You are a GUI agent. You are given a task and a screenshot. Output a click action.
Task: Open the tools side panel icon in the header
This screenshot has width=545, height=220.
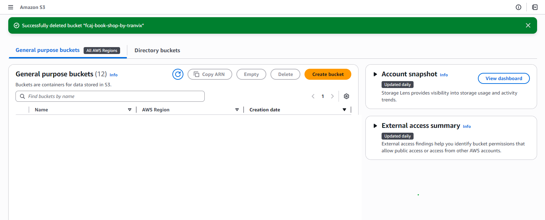[535, 7]
